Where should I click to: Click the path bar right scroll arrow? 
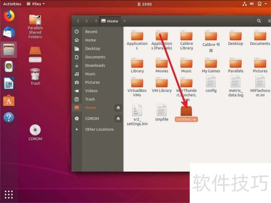coord(125,21)
